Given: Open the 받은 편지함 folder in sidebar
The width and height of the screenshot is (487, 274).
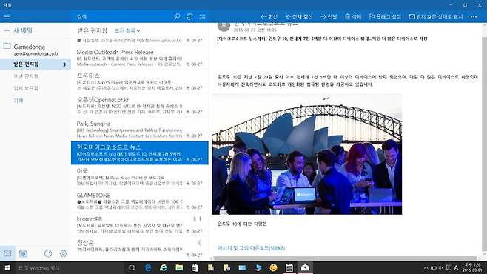Looking at the screenshot, I should [x=36, y=64].
